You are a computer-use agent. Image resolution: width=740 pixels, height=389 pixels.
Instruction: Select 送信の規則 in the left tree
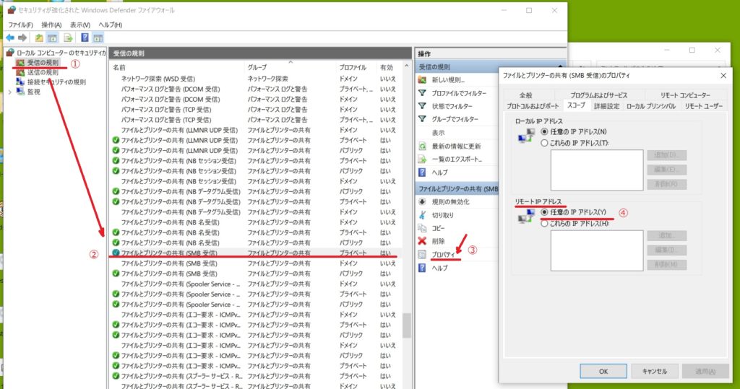coord(43,72)
